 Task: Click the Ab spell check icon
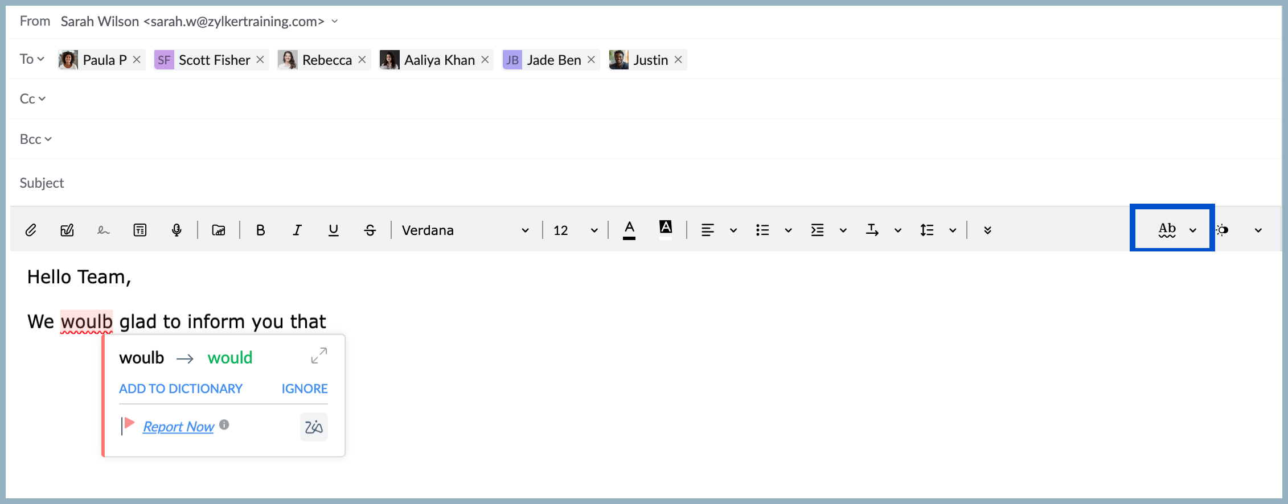(1167, 229)
